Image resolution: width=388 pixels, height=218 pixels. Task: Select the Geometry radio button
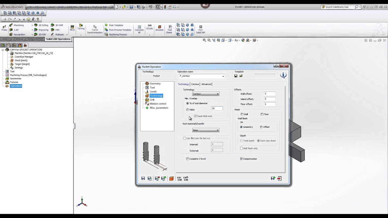tap(241, 127)
